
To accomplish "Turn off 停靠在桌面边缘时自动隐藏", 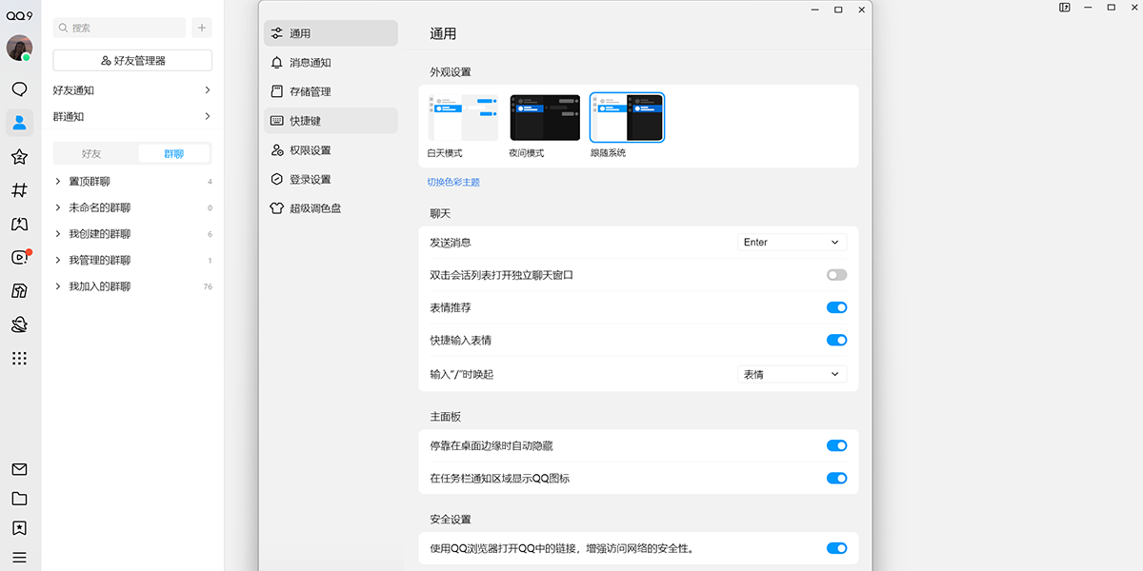I will [835, 445].
